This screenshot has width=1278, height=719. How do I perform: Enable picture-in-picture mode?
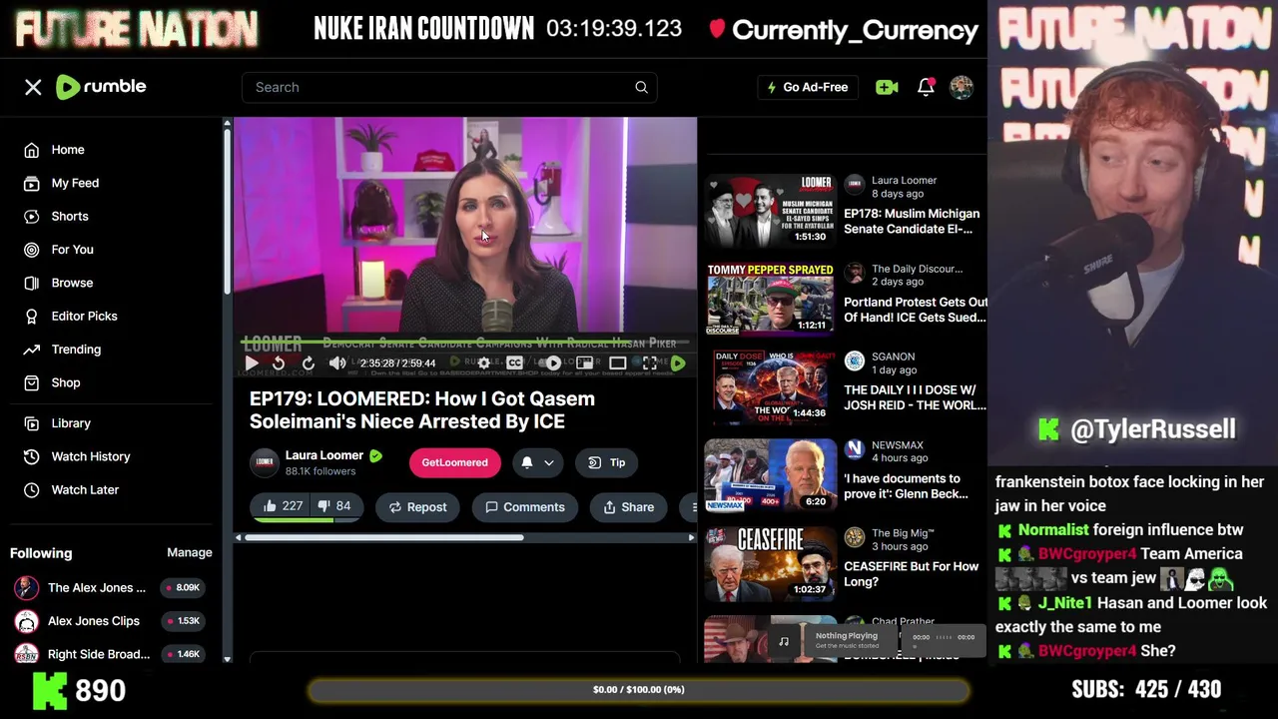click(585, 363)
